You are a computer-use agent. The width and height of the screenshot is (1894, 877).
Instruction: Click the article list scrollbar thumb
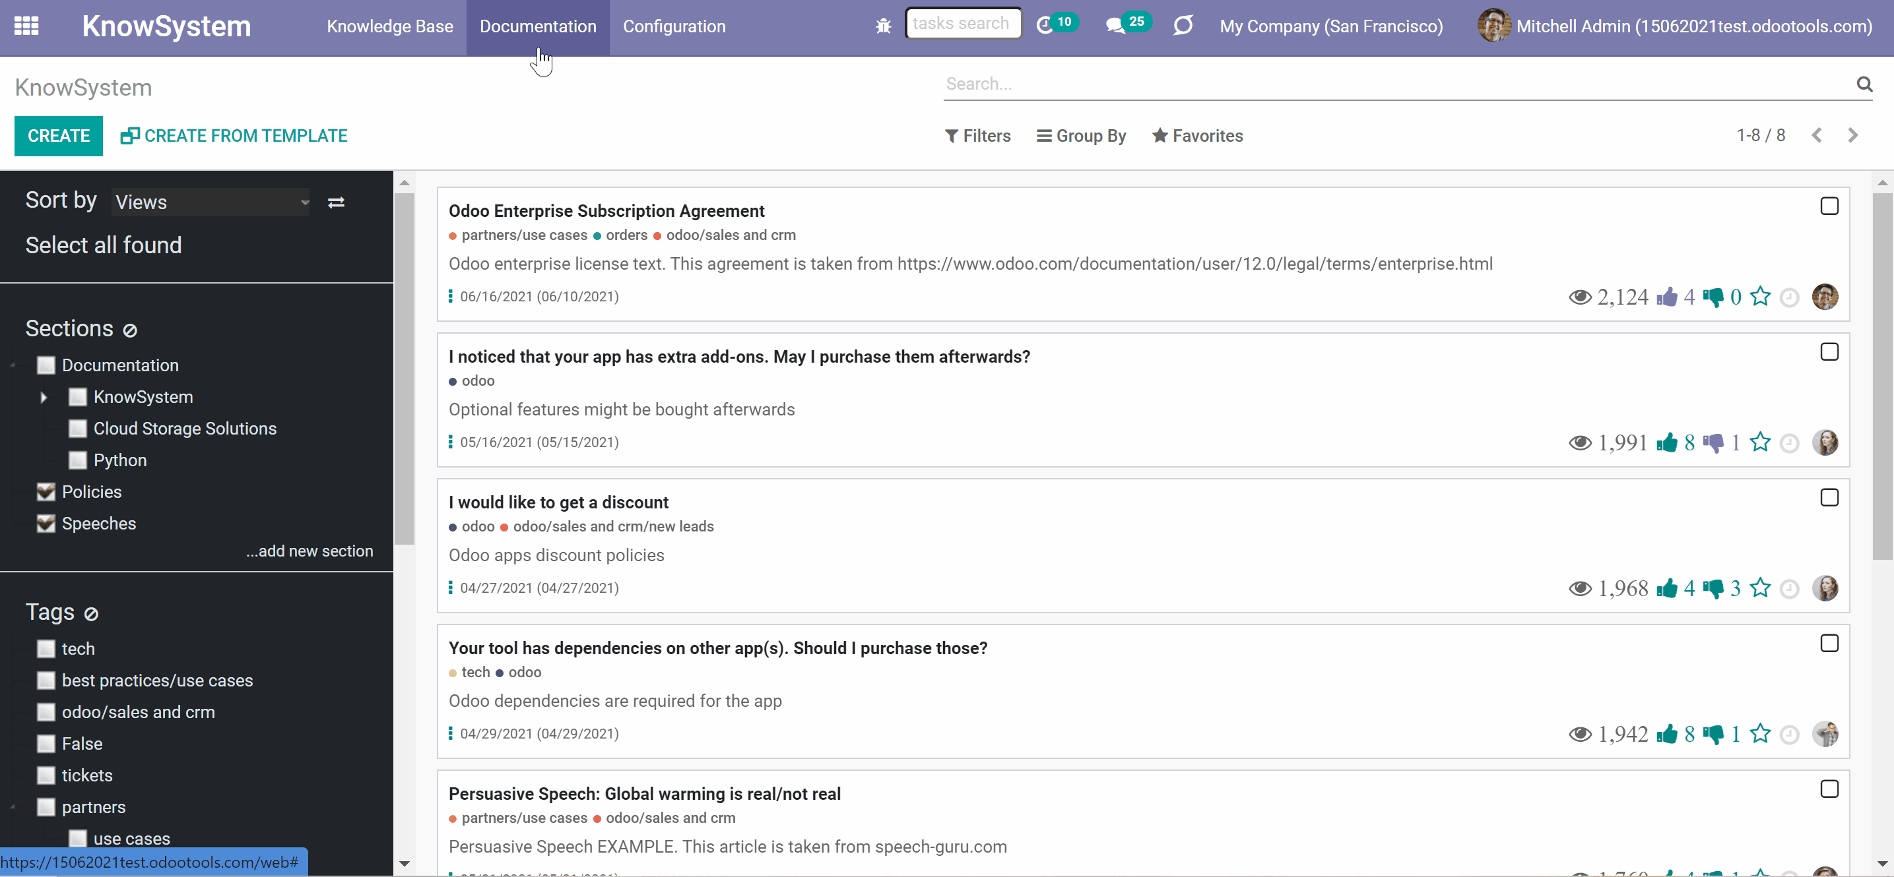click(1881, 376)
